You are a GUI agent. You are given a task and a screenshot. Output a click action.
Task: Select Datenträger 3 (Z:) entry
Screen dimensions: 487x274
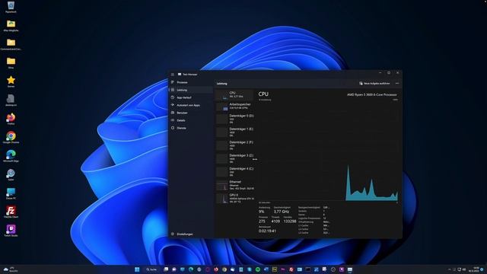coord(235,158)
